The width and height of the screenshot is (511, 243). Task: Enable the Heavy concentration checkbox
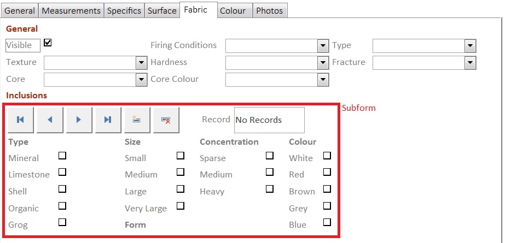pyautogui.click(x=270, y=189)
